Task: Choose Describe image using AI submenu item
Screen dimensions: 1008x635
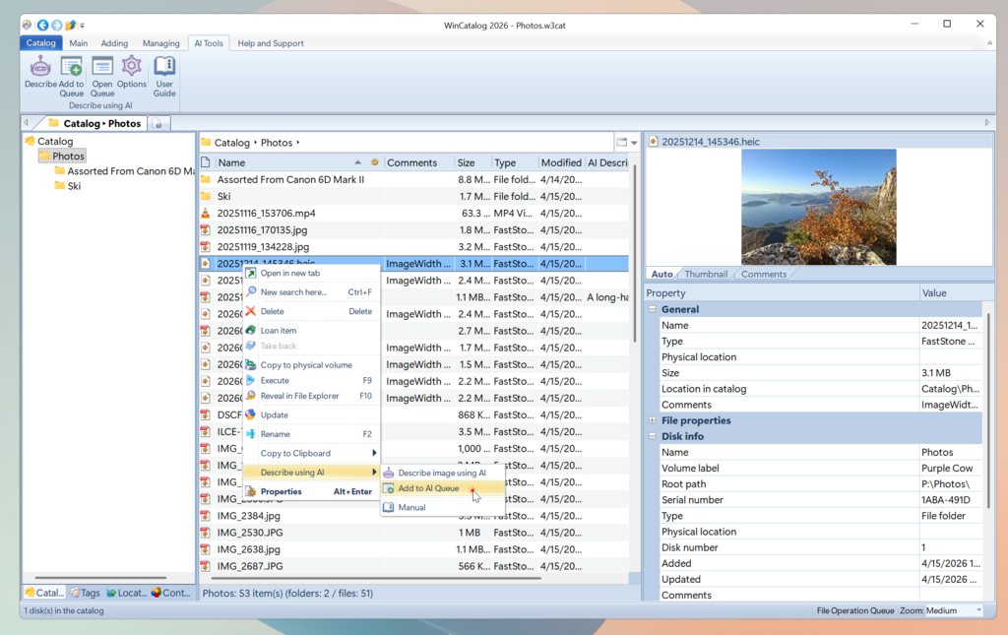Action: [441, 473]
